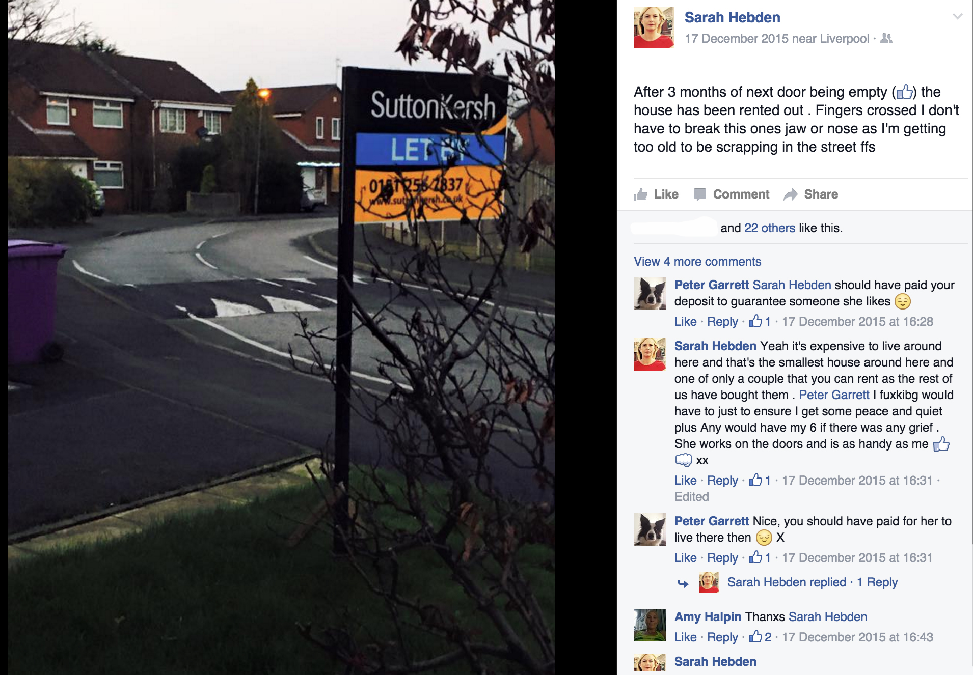Click Peter Garrett's dog avatar on first comment

pyautogui.click(x=650, y=293)
